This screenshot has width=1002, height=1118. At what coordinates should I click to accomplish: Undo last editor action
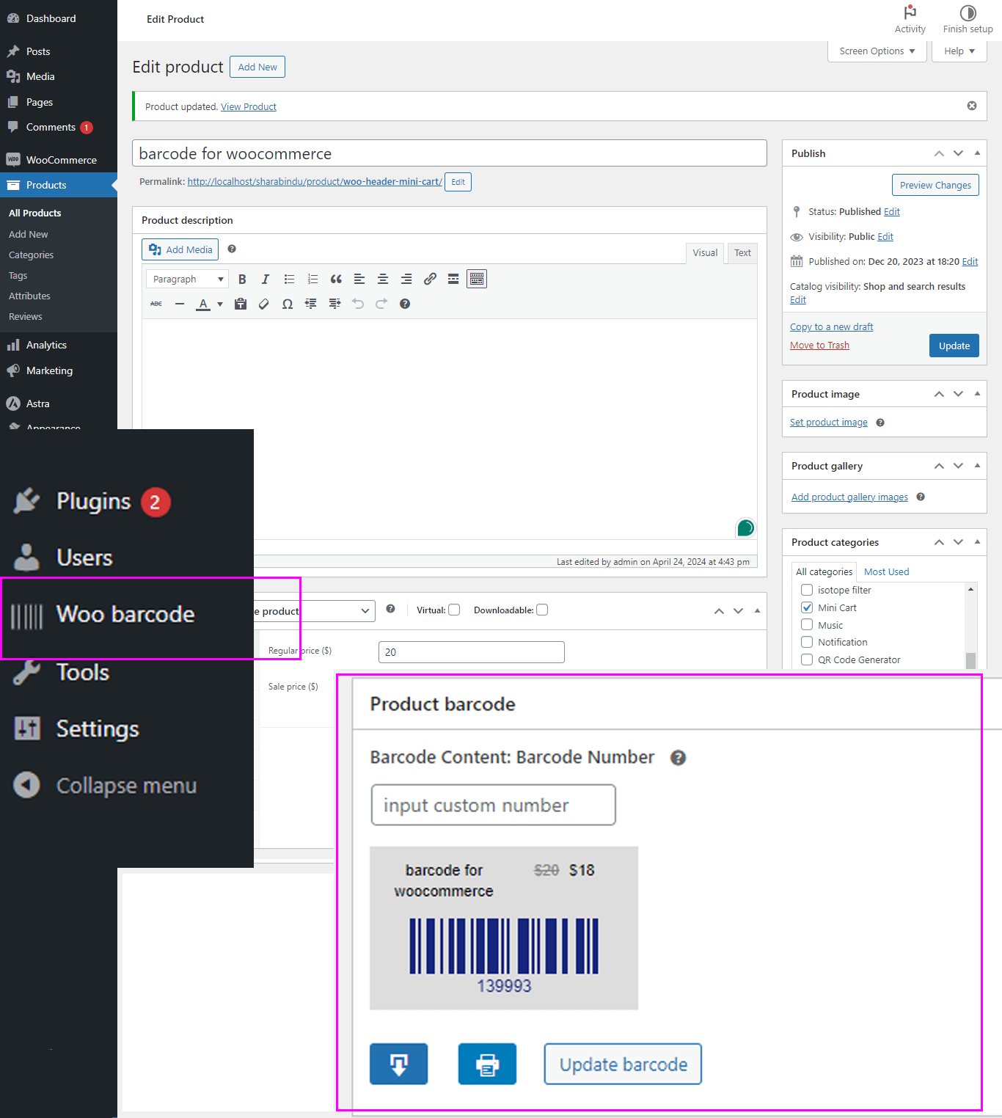358,304
